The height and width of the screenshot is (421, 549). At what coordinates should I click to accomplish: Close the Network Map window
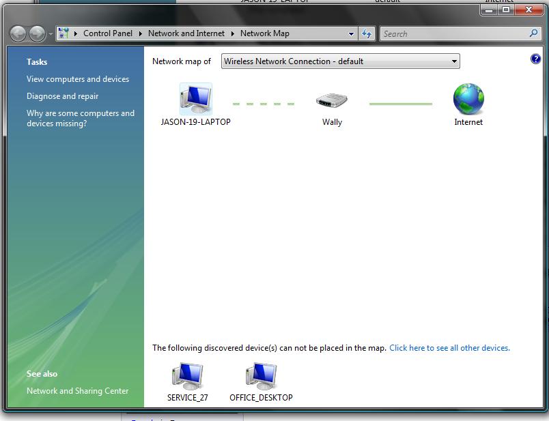529,10
